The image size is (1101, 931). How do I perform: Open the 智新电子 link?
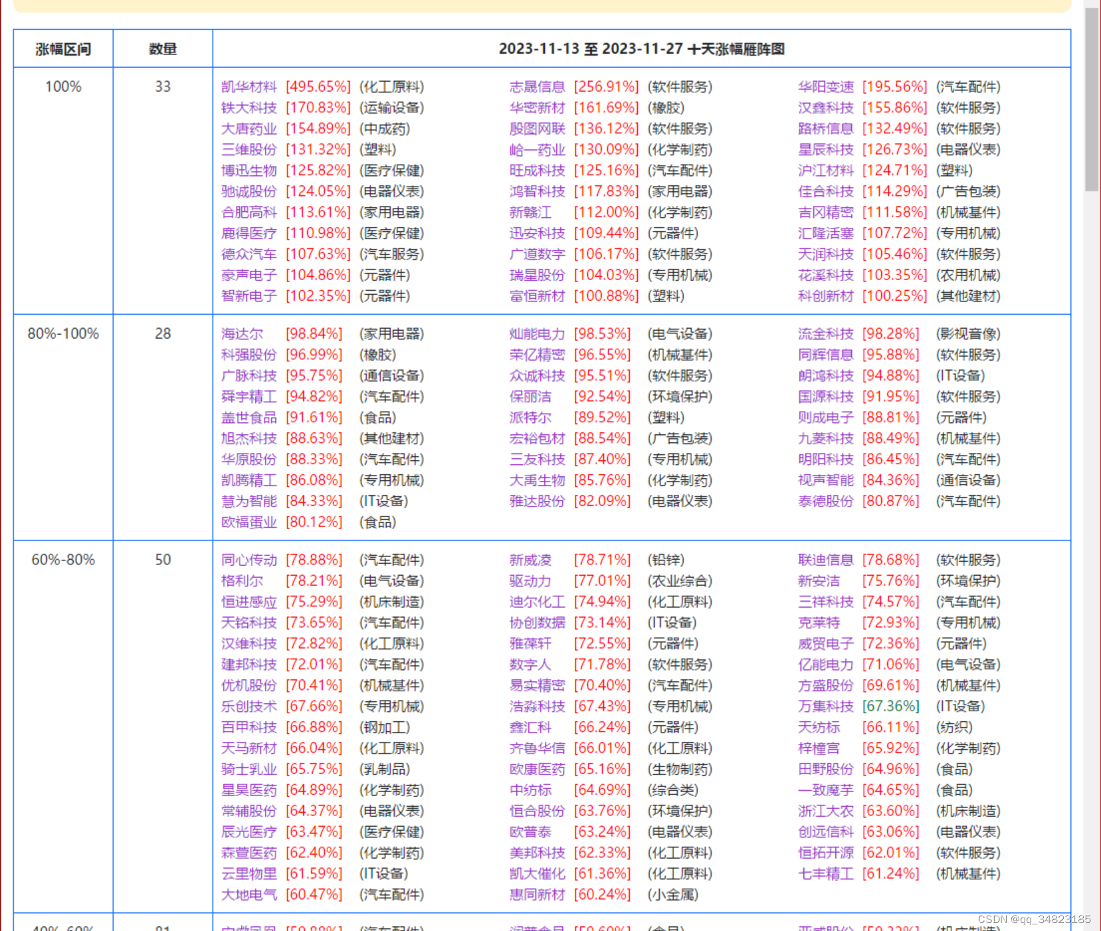pyautogui.click(x=249, y=296)
